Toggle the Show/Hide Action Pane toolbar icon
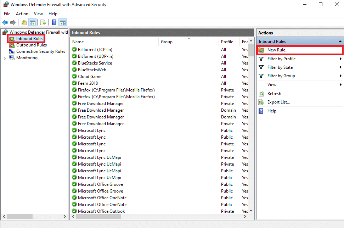Viewport: 344px width, 228px height. (x=62, y=22)
